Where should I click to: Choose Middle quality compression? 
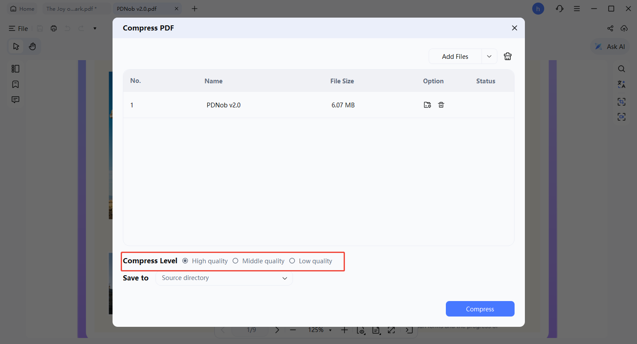[235, 261]
